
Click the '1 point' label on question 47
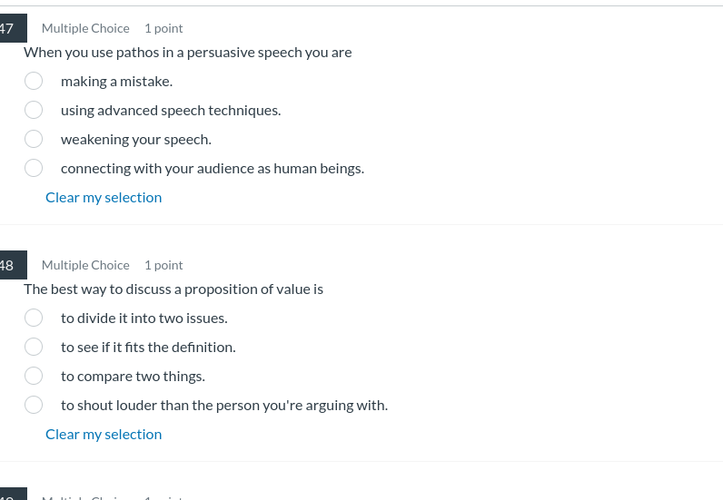pos(163,28)
